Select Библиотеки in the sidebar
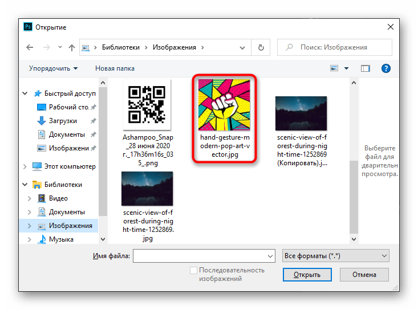Screen dimensions: 418x310 (x=63, y=185)
